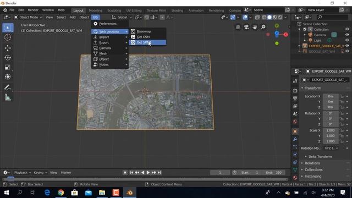The image size is (352, 198).
Task: Open the Object Data properties tab
Action: pos(295,170)
